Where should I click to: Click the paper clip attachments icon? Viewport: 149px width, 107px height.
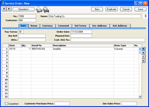146,16
